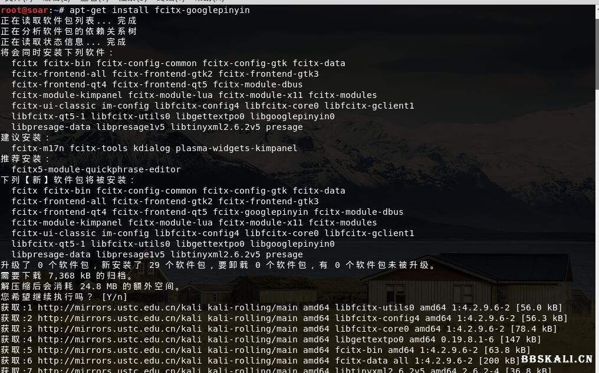Screen dimensions: 599x373
Task: Click the [Y/n] confirmation prompt
Action: click(114, 297)
